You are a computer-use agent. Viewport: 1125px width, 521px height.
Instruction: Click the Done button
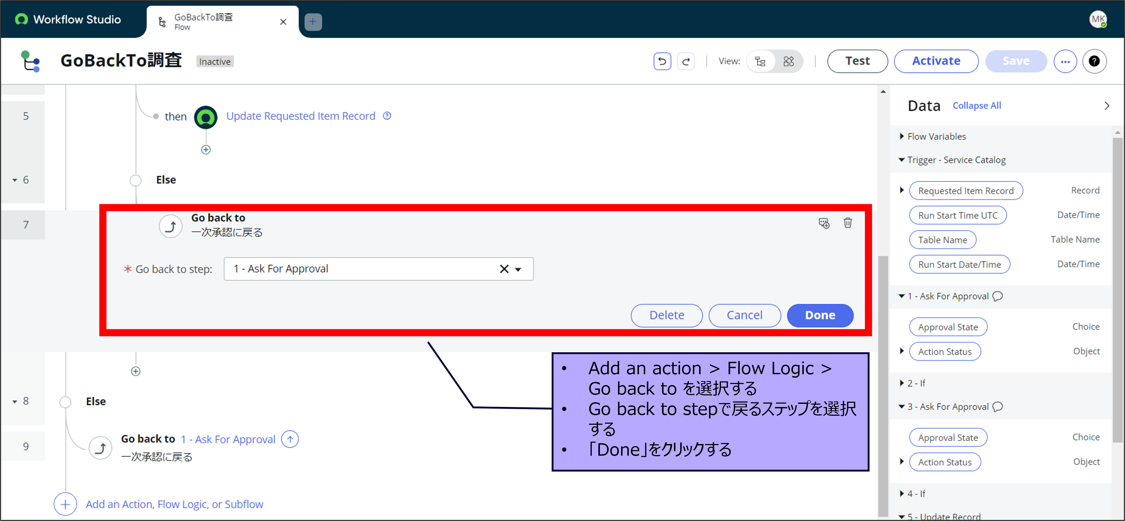point(819,315)
